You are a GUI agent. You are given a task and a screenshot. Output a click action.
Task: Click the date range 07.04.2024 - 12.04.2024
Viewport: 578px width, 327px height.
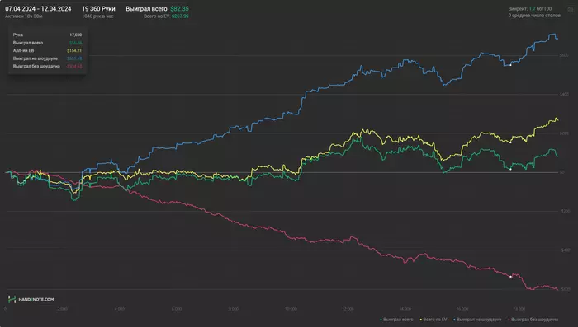click(x=38, y=9)
